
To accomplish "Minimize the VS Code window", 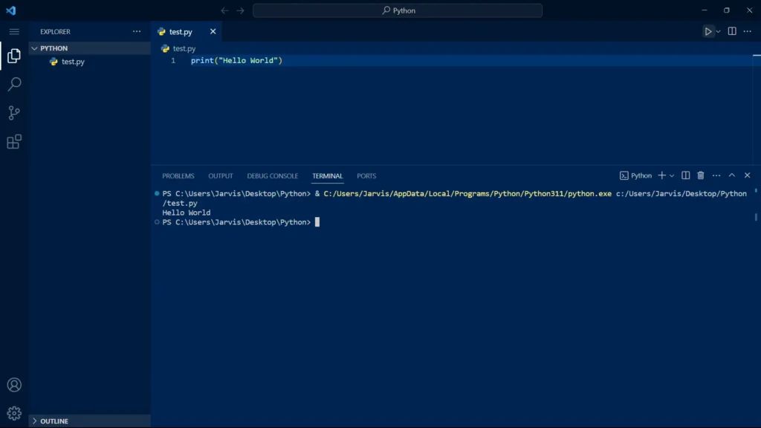I will [705, 10].
